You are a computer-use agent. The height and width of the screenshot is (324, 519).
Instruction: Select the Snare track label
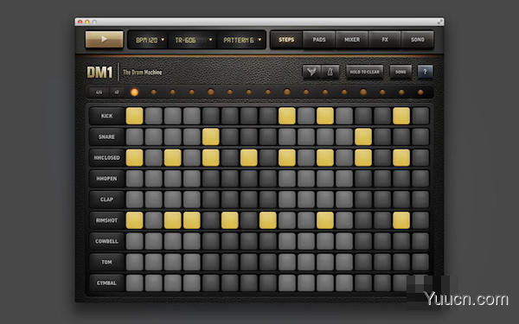coord(106,137)
